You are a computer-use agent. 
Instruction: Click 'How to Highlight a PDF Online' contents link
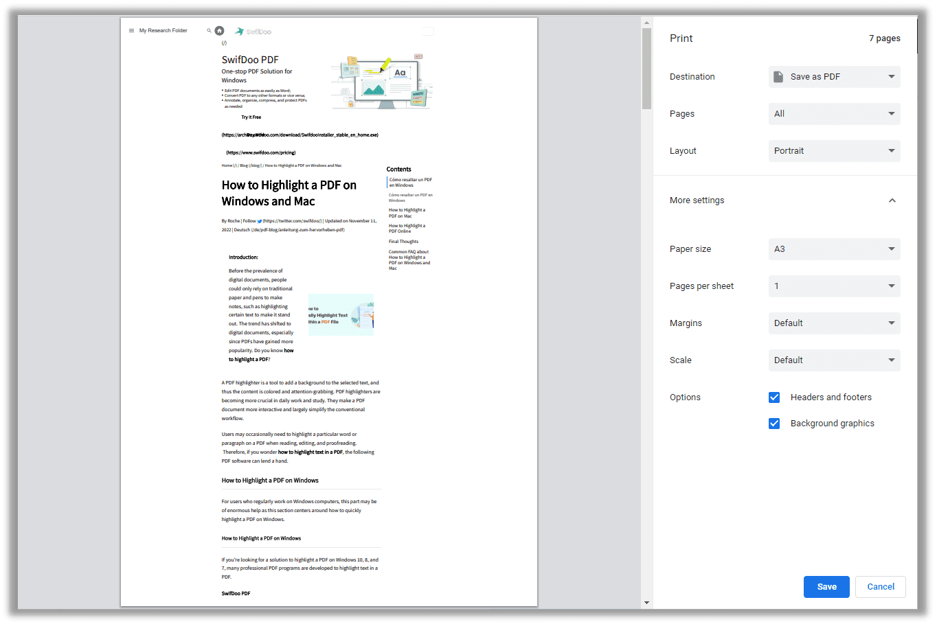click(407, 229)
